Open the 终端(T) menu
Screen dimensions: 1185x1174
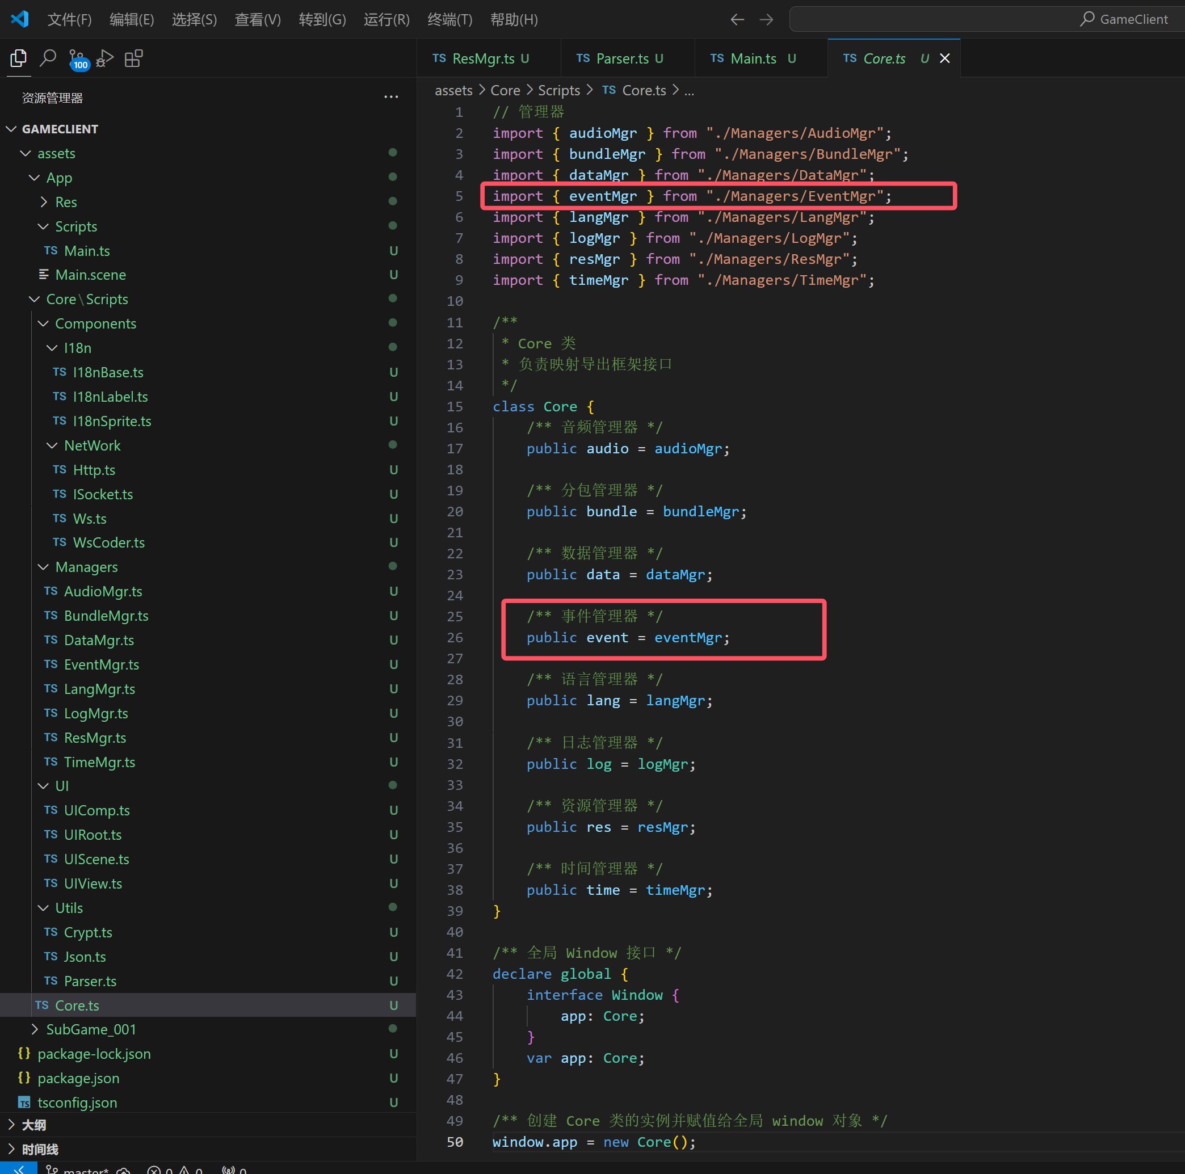(449, 20)
